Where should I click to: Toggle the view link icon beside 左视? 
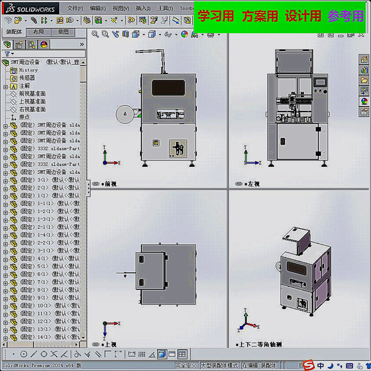(239, 184)
